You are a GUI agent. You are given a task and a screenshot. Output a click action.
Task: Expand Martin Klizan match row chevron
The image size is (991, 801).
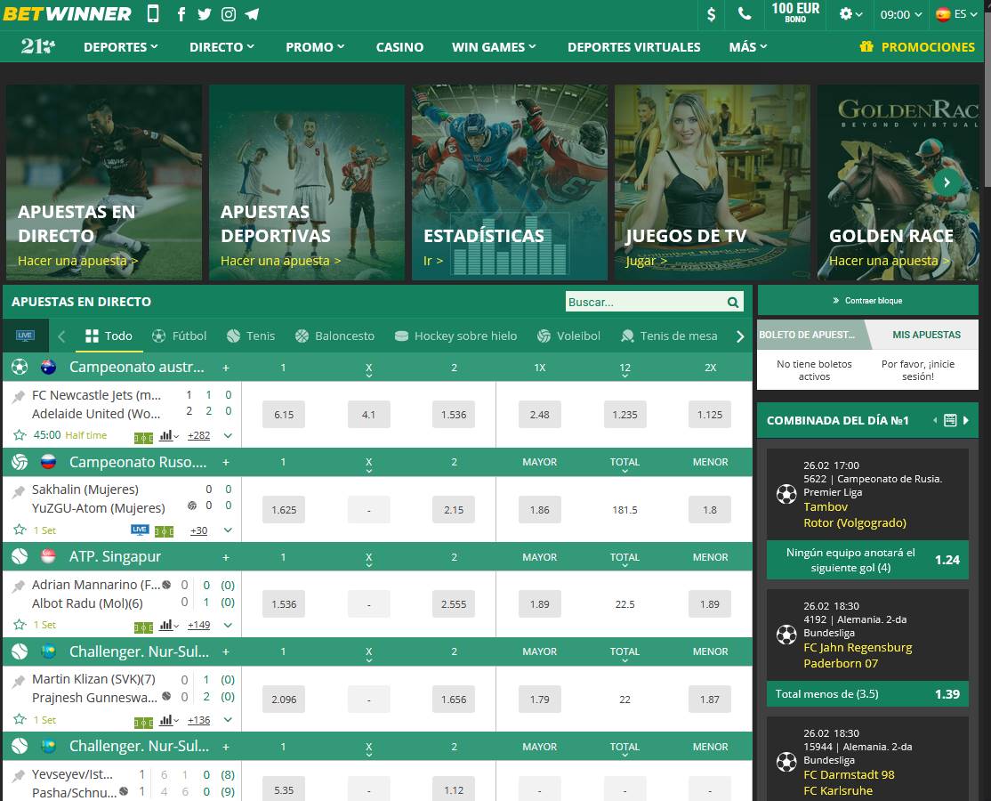[228, 719]
